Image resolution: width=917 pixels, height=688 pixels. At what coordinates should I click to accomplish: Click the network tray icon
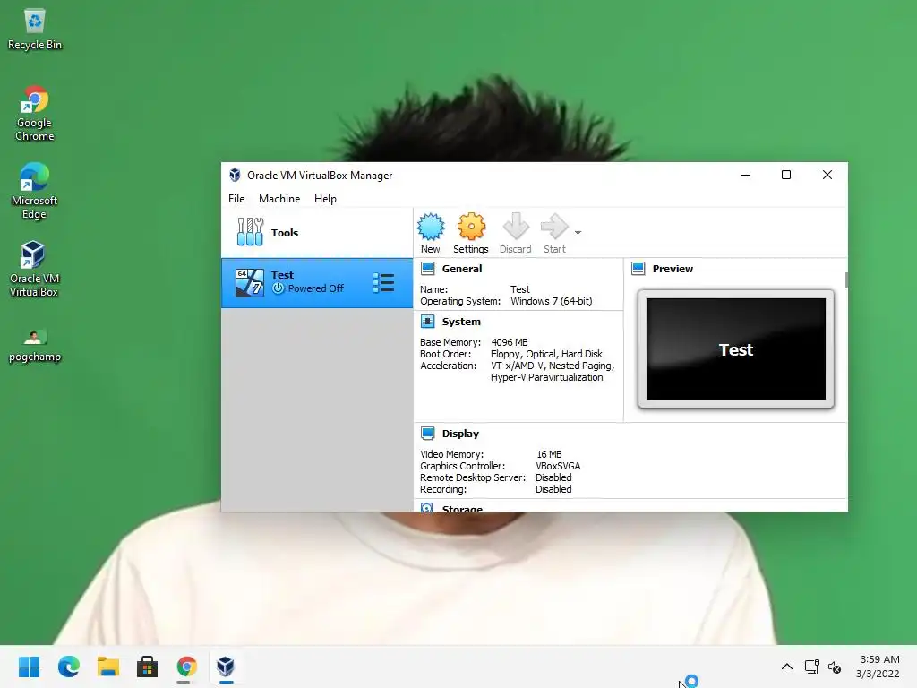(x=811, y=666)
